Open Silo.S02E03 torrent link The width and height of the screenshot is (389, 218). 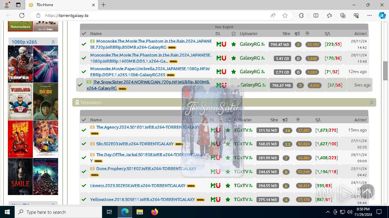(135, 144)
